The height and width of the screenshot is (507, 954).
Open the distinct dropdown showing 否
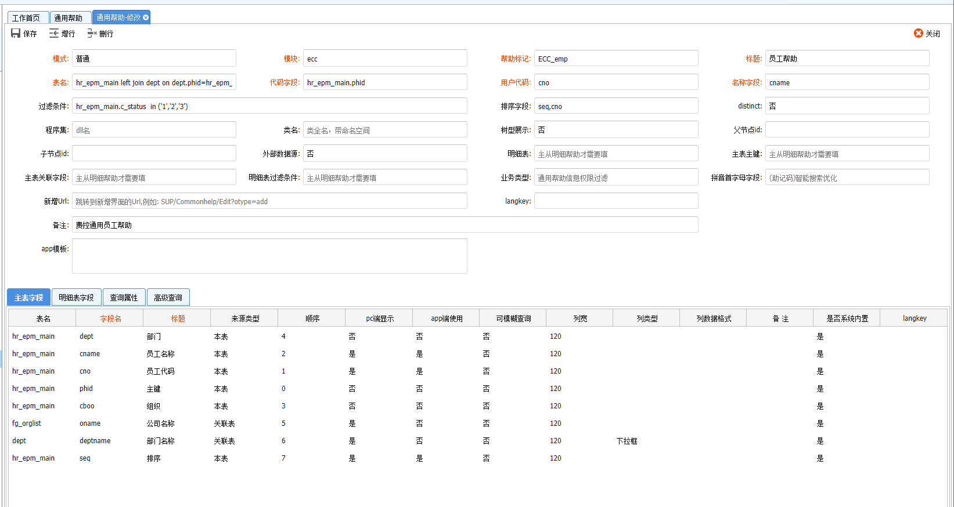[847, 106]
